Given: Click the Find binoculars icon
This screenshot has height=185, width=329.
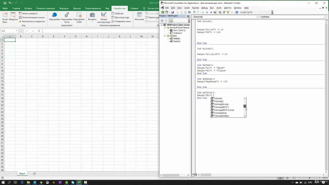Looking at the screenshot, I should pyautogui.click(x=189, y=12).
